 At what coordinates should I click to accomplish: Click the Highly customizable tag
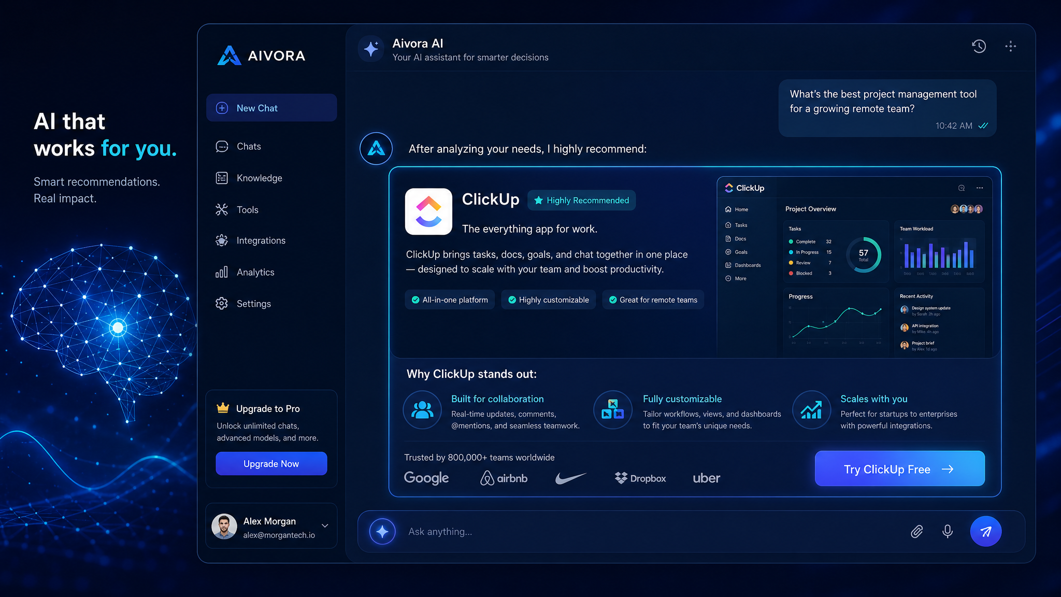549,300
